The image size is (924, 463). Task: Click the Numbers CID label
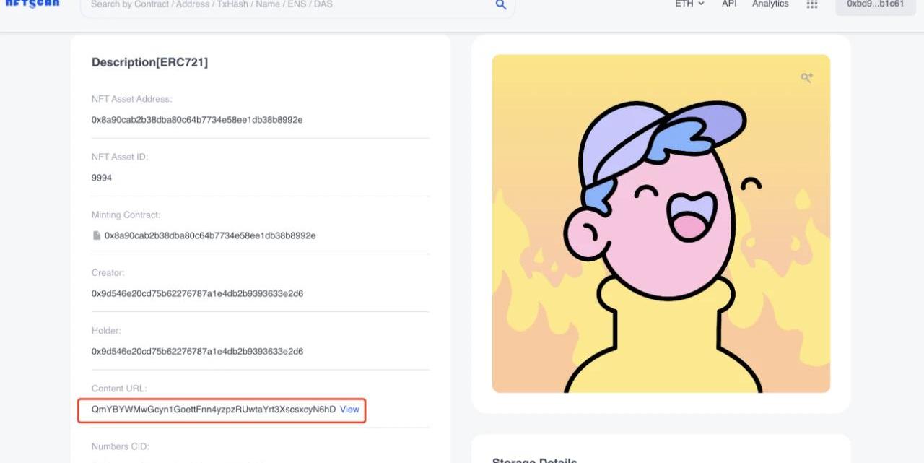point(121,446)
